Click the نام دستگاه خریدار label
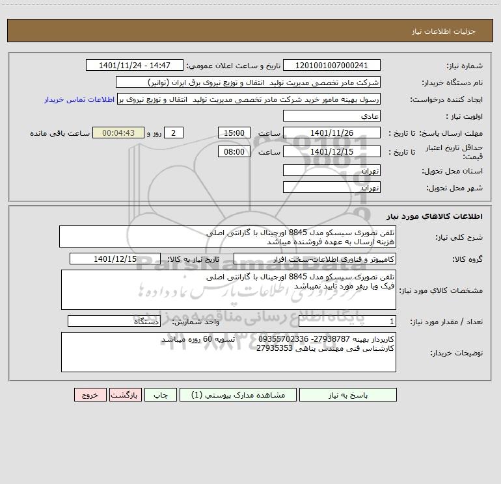The width and height of the screenshot is (501, 484). click(x=452, y=83)
